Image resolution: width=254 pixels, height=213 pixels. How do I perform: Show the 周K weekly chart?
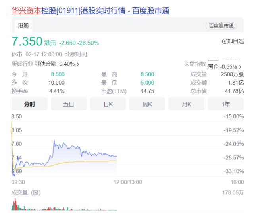(x=147, y=104)
